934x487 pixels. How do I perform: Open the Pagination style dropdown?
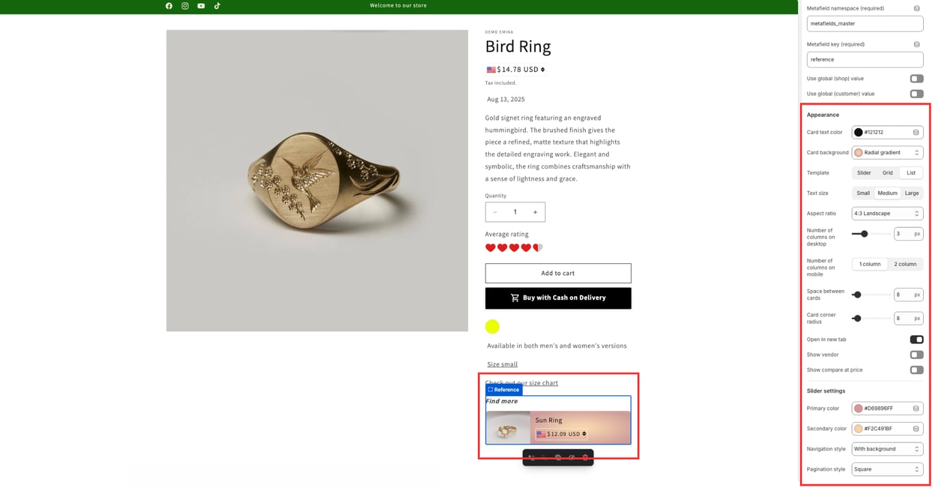point(888,469)
